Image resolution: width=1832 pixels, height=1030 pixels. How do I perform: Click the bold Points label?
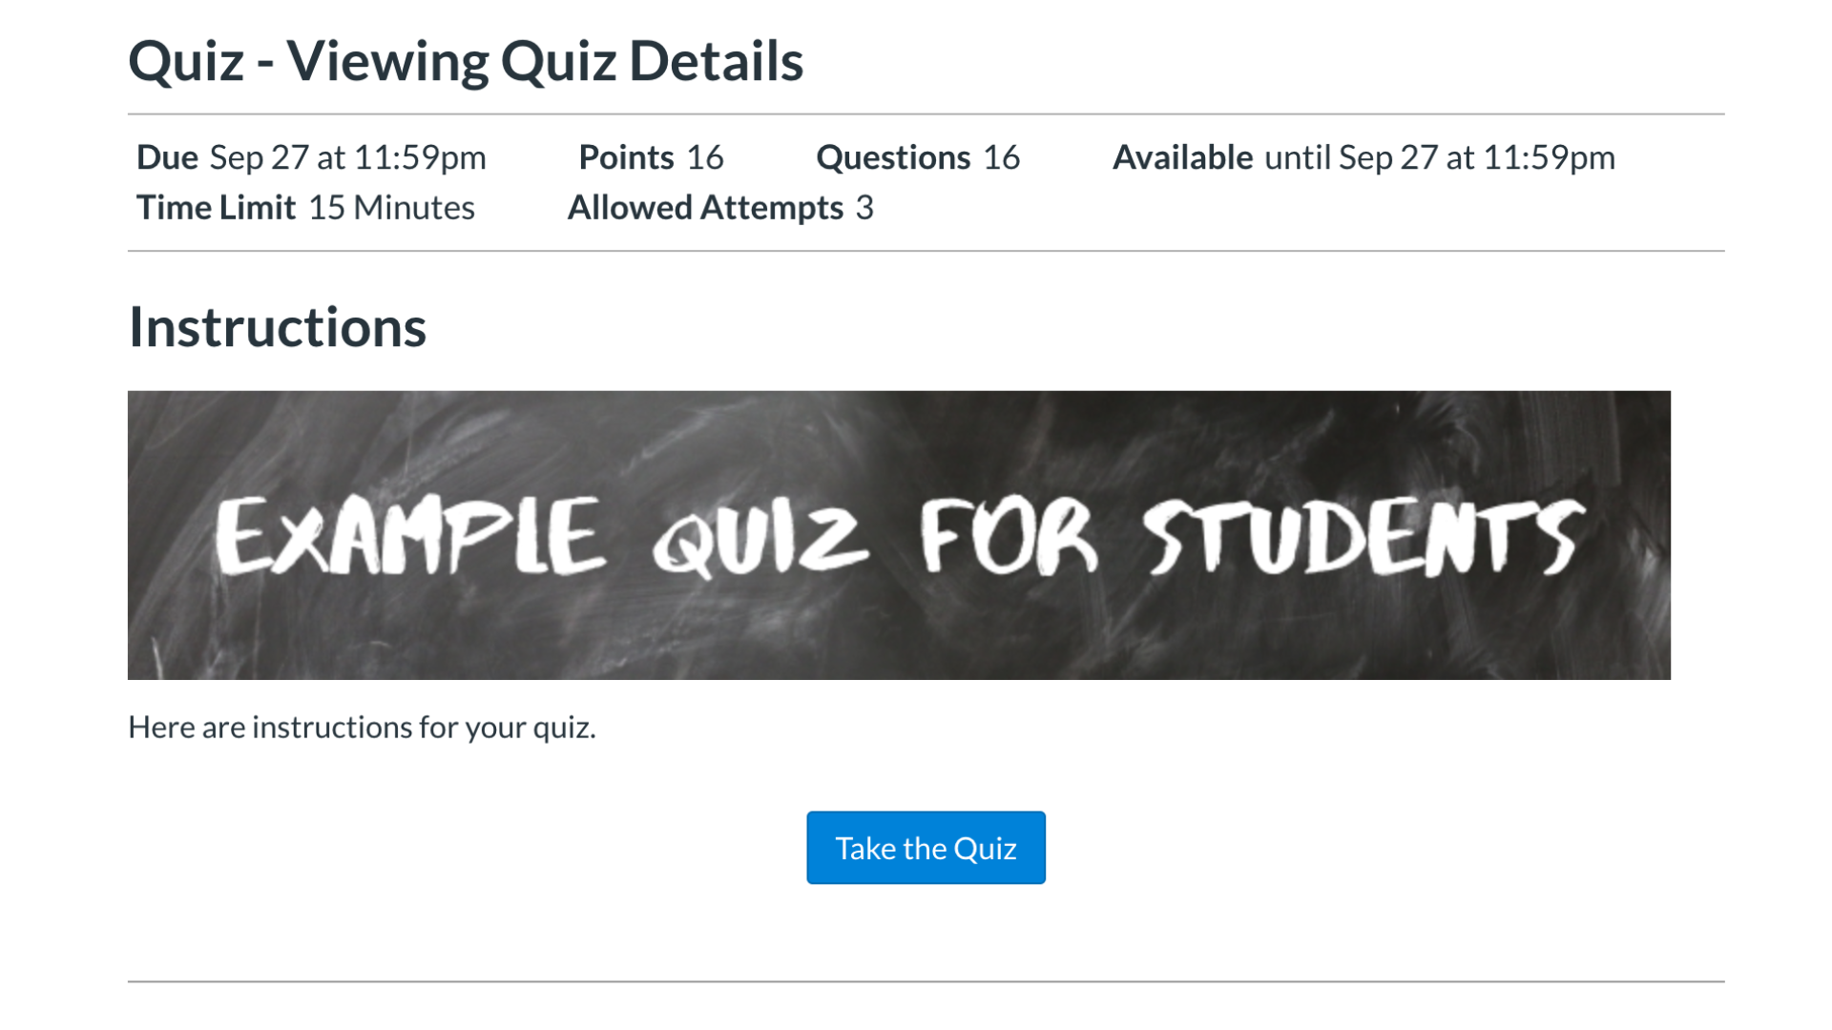(626, 157)
